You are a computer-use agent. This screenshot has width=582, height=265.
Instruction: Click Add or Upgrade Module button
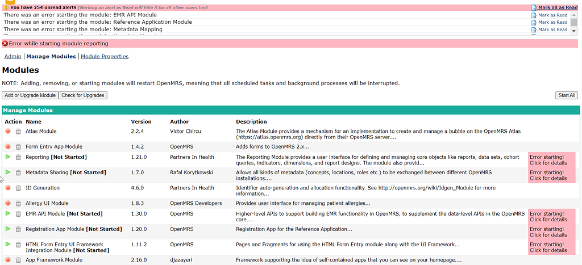pyautogui.click(x=30, y=95)
